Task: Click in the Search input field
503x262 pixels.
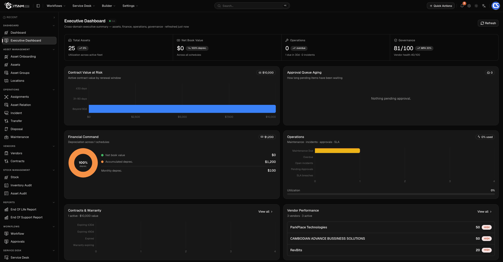Action: [x=252, y=6]
